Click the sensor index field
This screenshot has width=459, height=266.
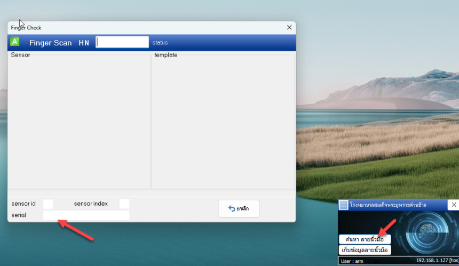(x=124, y=204)
